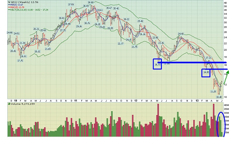Image resolution: width=234 pixels, height=141 pixels.
Task: Click the 24.51 price label
Action: tap(17, 34)
